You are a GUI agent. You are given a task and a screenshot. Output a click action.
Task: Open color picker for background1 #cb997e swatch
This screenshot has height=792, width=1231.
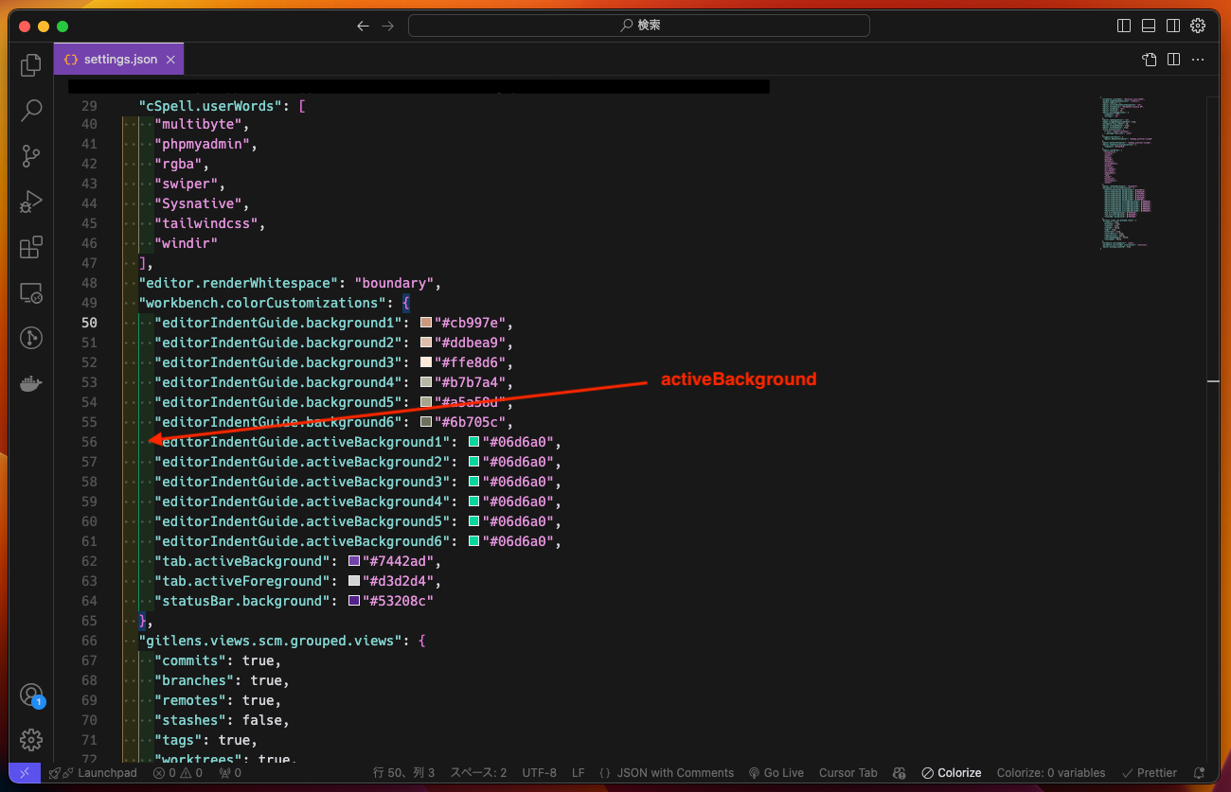pos(426,323)
